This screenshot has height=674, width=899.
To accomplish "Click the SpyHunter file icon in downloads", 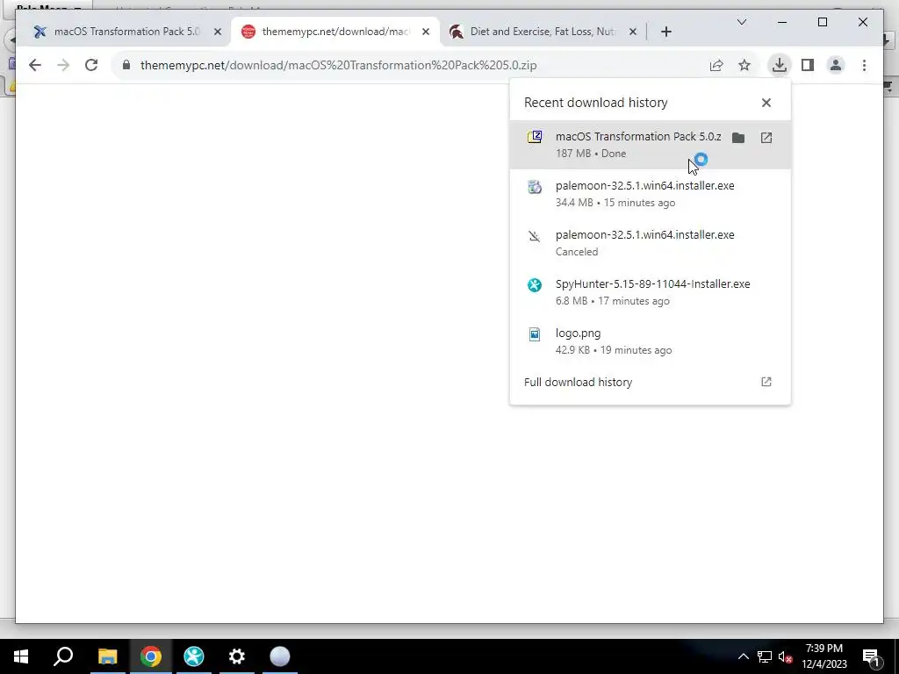I will (535, 285).
